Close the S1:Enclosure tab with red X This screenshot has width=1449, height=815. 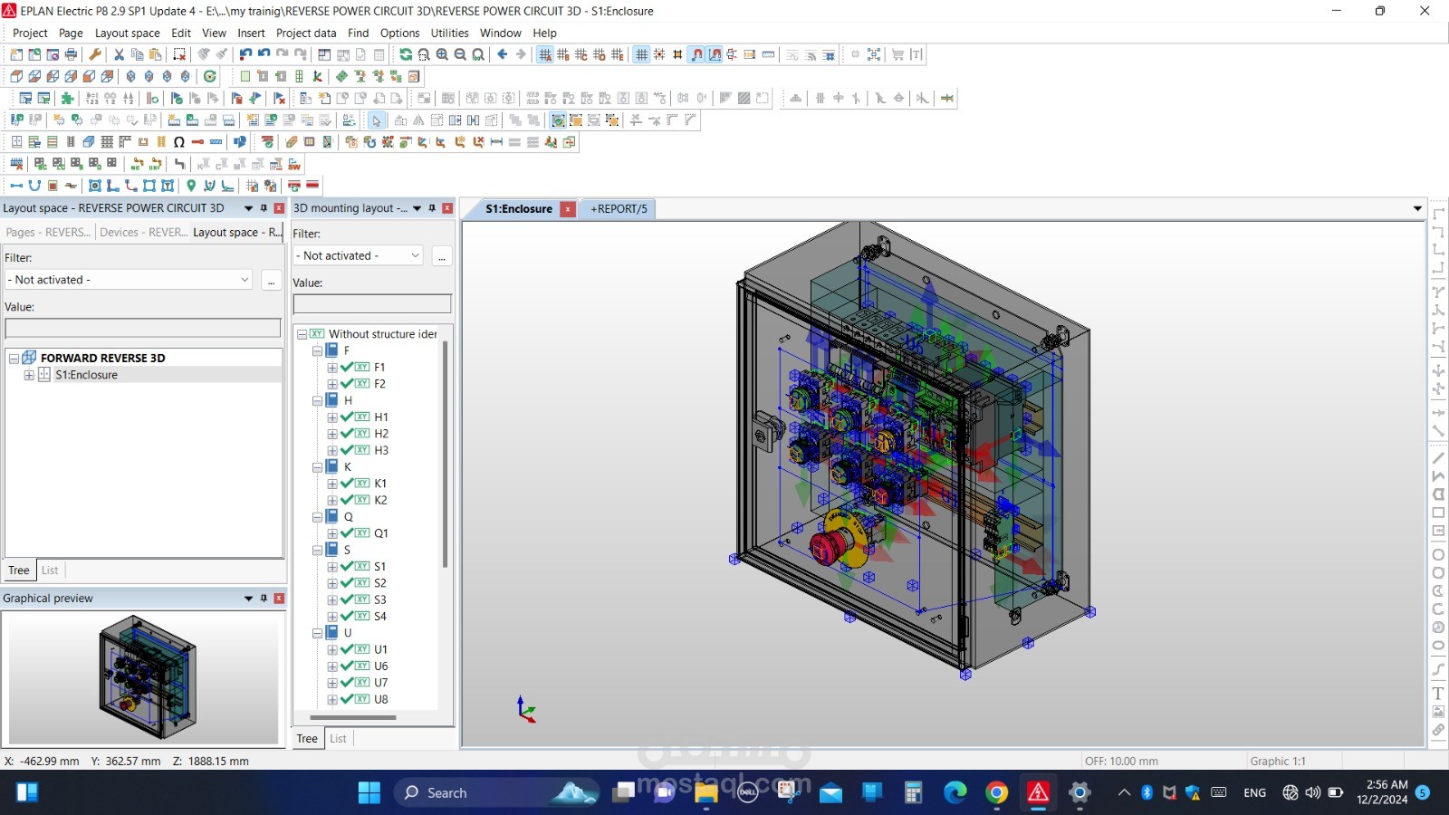pyautogui.click(x=568, y=209)
